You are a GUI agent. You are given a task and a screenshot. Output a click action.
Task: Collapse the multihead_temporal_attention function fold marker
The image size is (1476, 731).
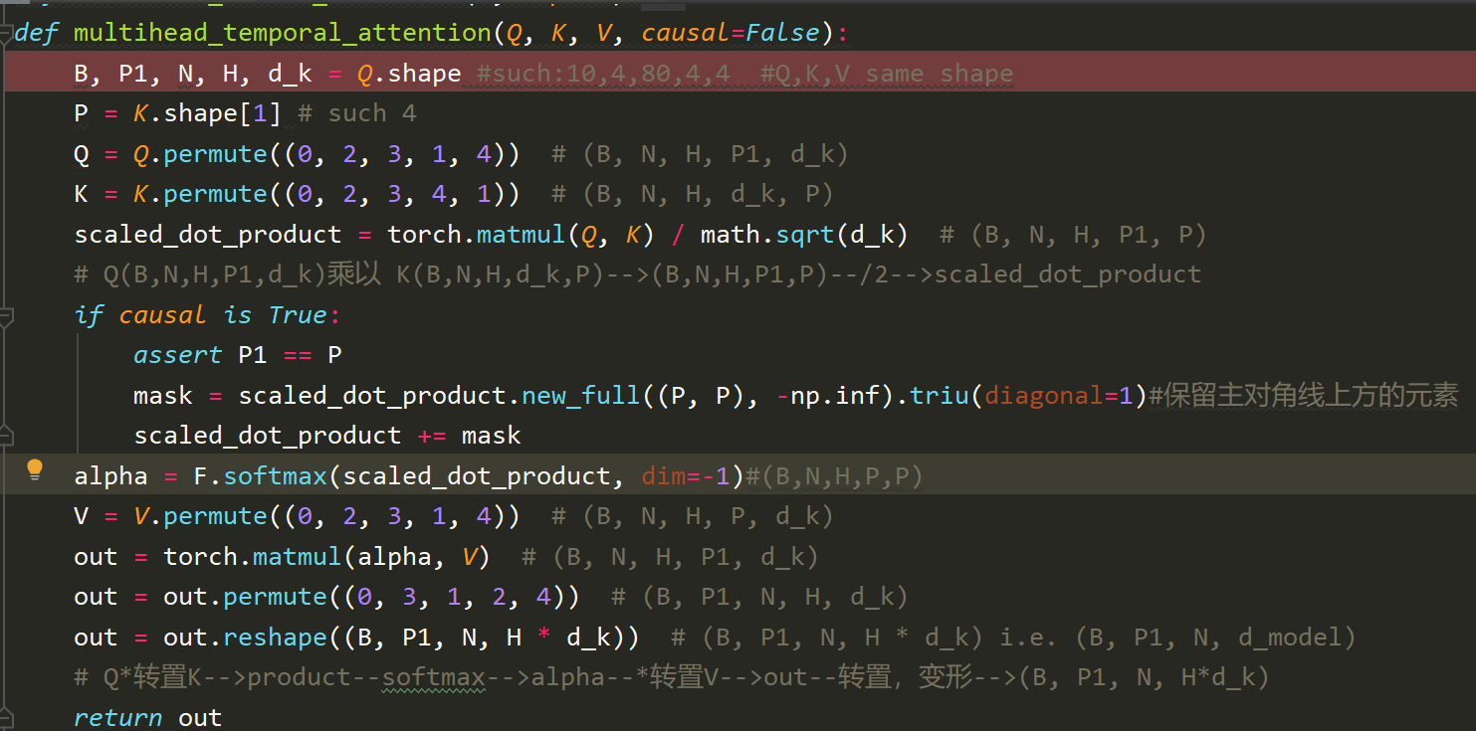6,33
